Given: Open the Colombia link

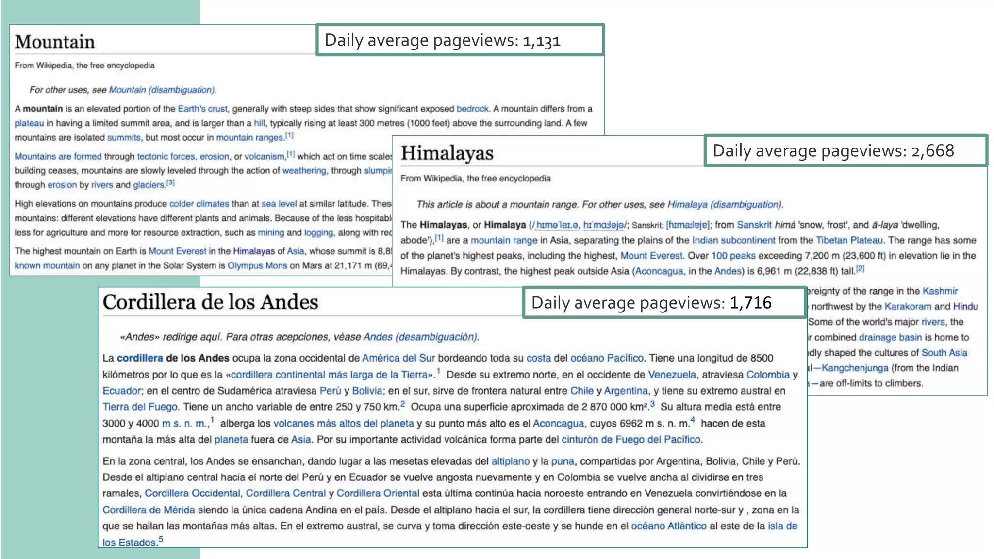Looking at the screenshot, I should click(768, 375).
